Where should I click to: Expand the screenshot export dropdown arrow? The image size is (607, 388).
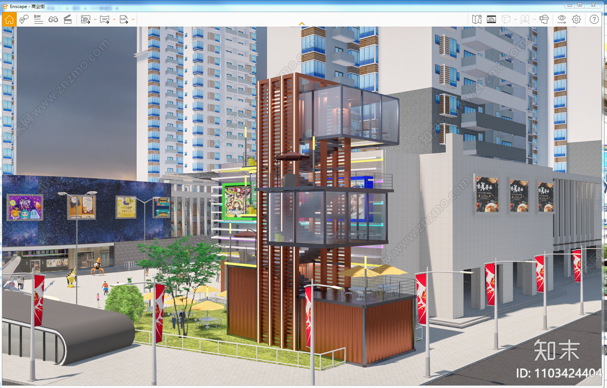(95, 19)
